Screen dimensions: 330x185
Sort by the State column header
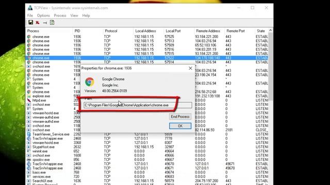(261, 31)
